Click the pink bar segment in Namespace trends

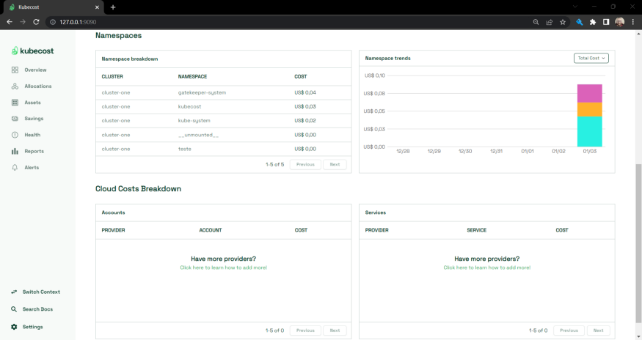[589, 93]
